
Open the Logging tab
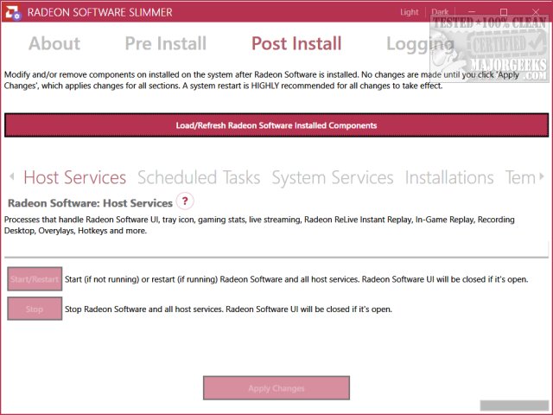420,44
